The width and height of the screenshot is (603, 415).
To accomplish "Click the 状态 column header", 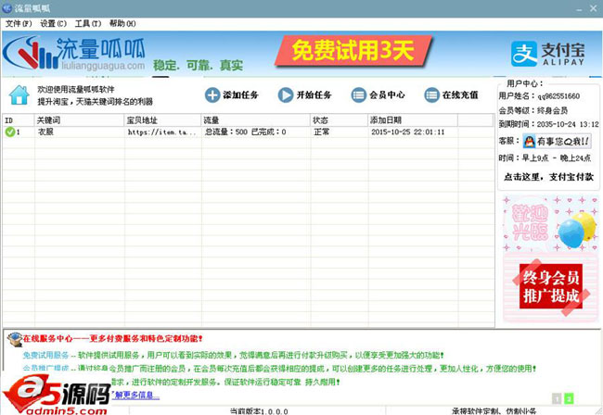I will pos(340,120).
